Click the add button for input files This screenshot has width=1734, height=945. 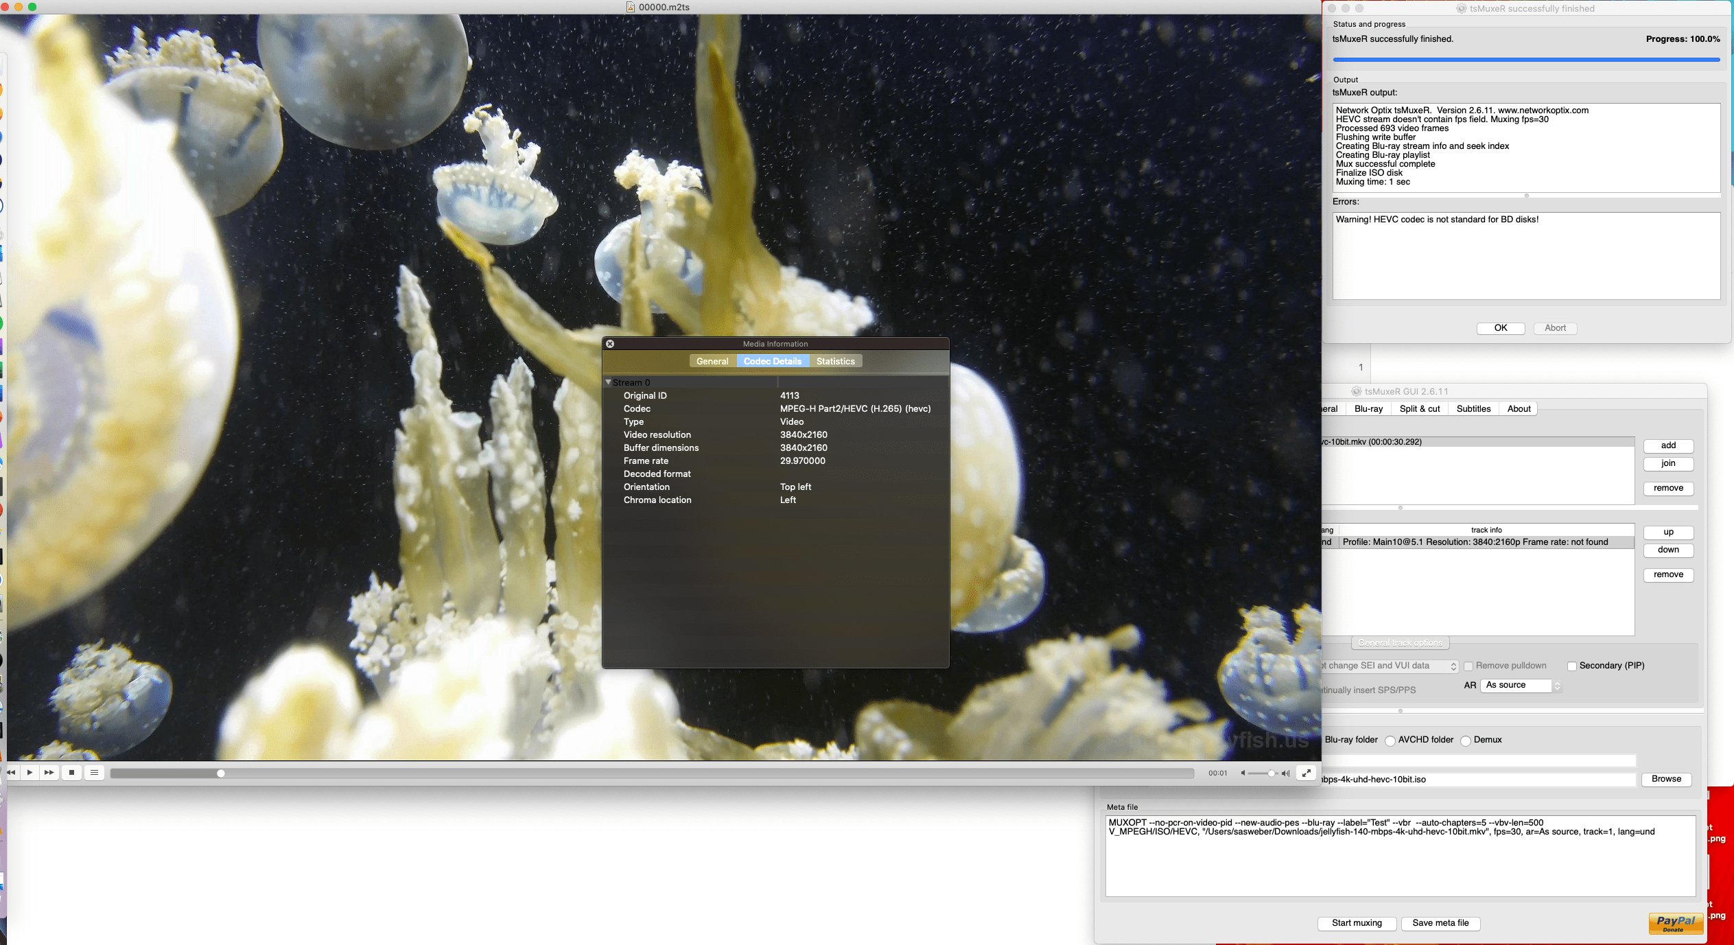pyautogui.click(x=1668, y=445)
